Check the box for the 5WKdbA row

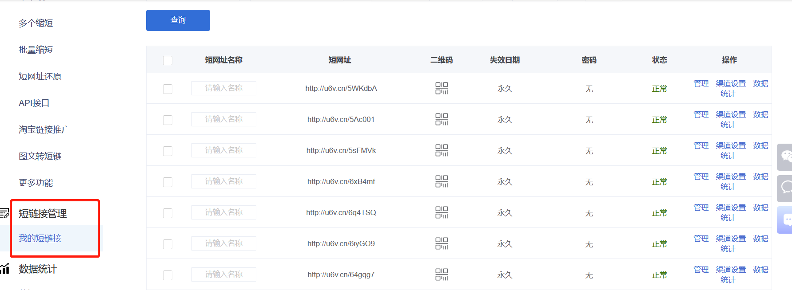167,89
